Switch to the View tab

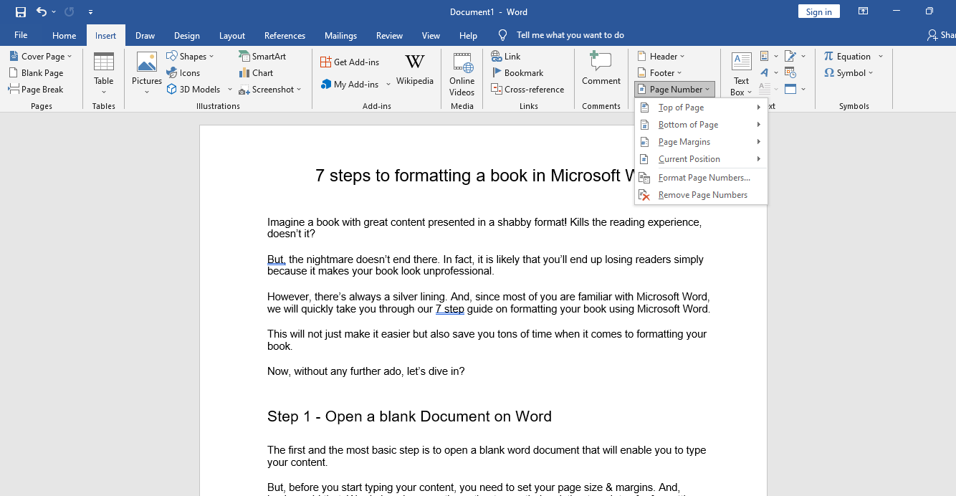(x=431, y=35)
